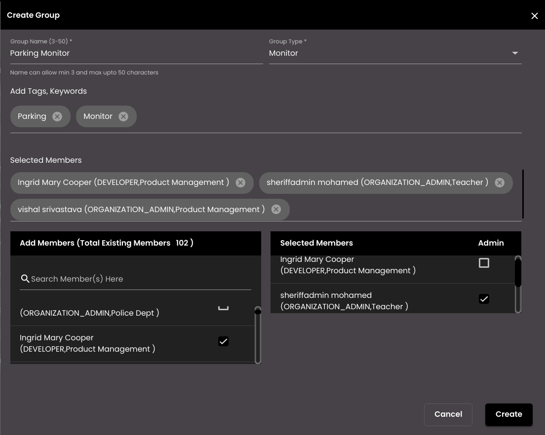Uncheck Ingrid Mary Cooper in Add Members
The width and height of the screenshot is (545, 435).
223,341
